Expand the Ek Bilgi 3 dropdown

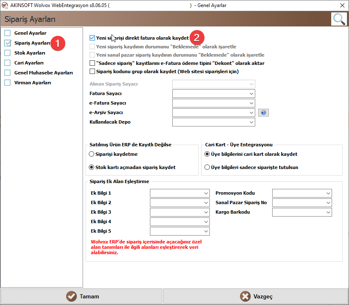[180, 212]
